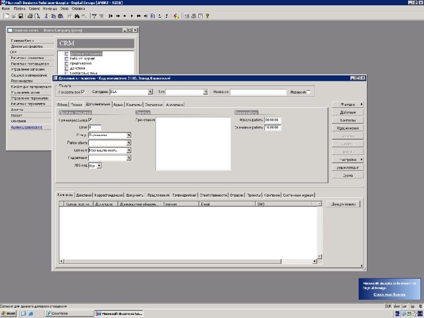
Task: Switch to the Корреспонденция tab
Action: [109, 196]
